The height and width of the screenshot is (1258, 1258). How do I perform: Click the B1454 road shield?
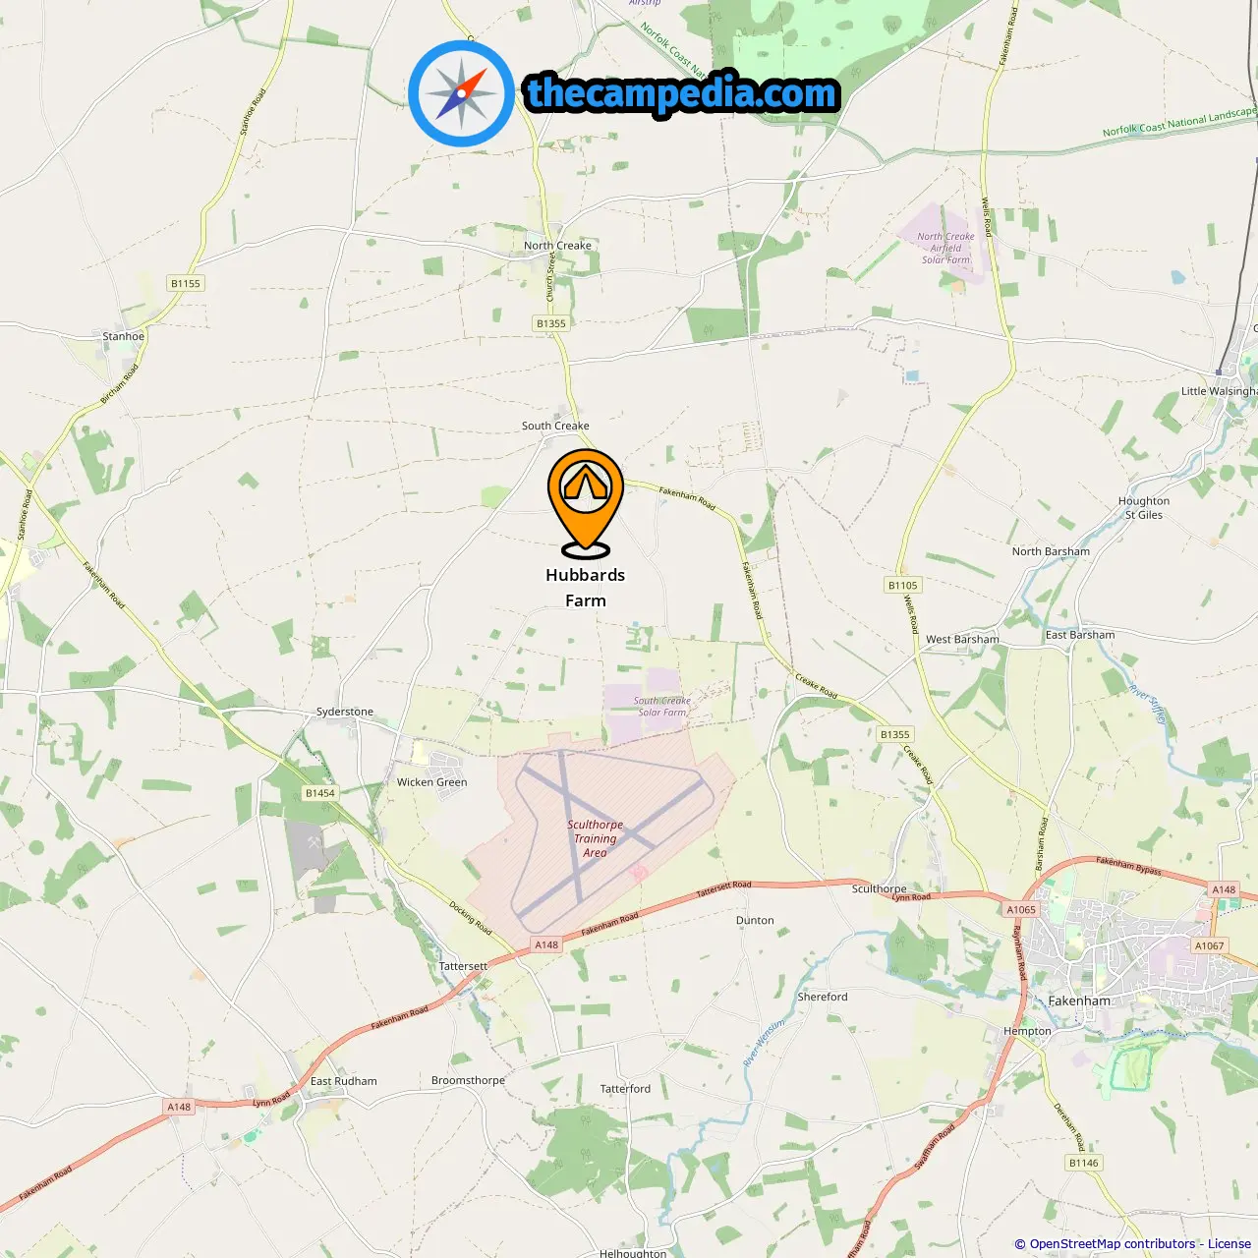(320, 793)
